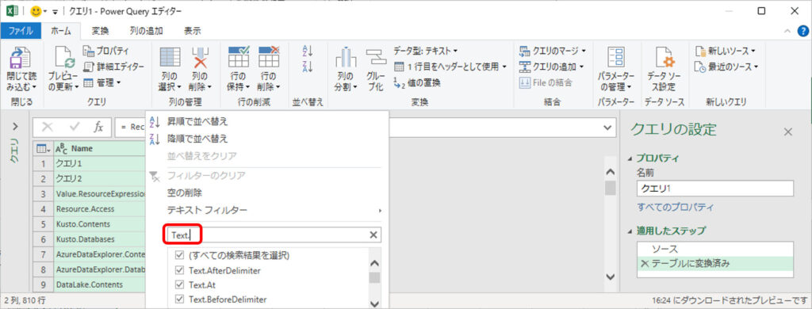Open the Manage (管理) dropdown
812x309 pixels.
(x=102, y=82)
